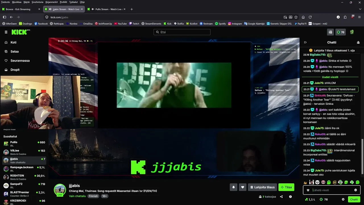
Task: Go back to previous page
Action: [x=11, y=17]
